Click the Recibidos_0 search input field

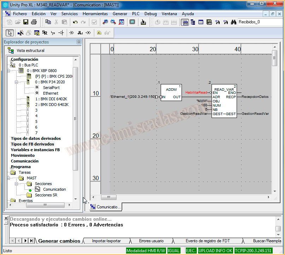[259, 22]
